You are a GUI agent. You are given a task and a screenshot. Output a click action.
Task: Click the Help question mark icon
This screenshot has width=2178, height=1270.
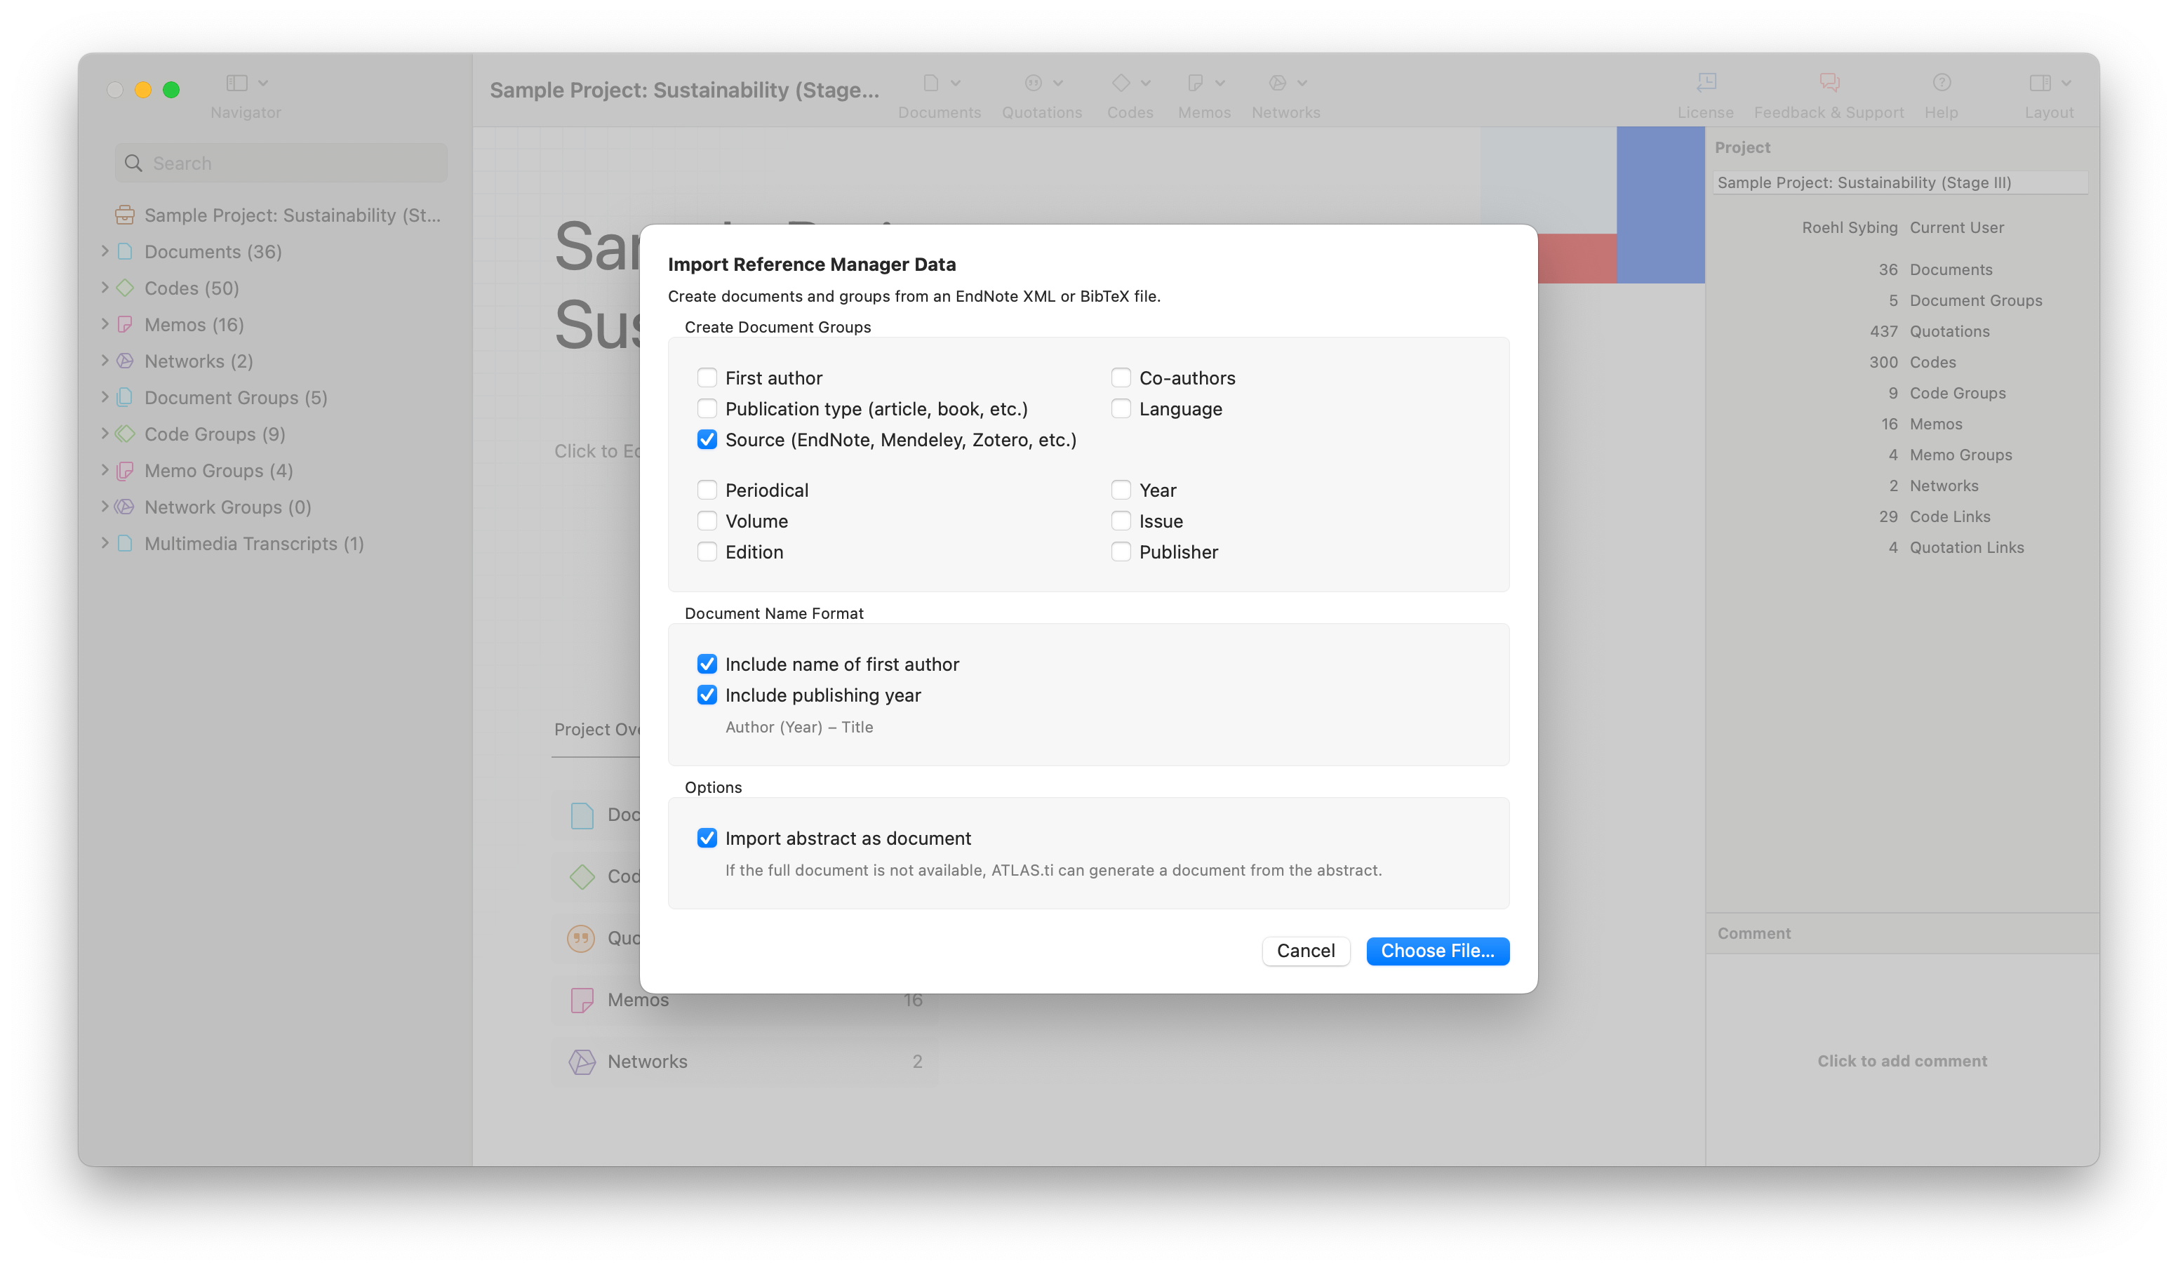click(1942, 83)
